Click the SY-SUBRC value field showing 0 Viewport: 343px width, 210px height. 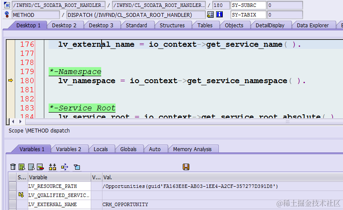pyautogui.click(x=285, y=5)
